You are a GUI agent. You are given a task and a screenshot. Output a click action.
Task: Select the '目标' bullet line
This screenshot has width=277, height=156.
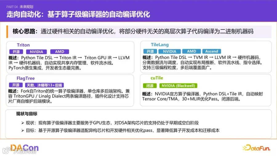(120, 130)
